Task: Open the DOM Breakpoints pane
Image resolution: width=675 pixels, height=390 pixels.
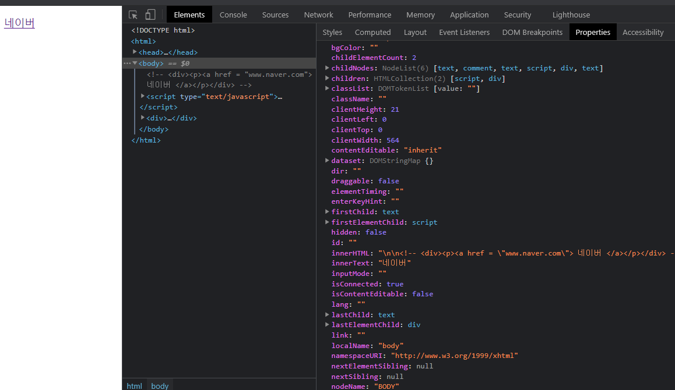Action: (x=532, y=32)
